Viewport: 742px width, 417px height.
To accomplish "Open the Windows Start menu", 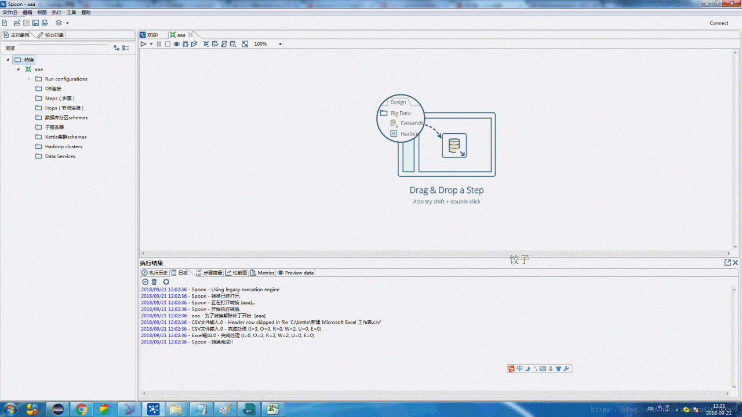I will click(x=11, y=409).
